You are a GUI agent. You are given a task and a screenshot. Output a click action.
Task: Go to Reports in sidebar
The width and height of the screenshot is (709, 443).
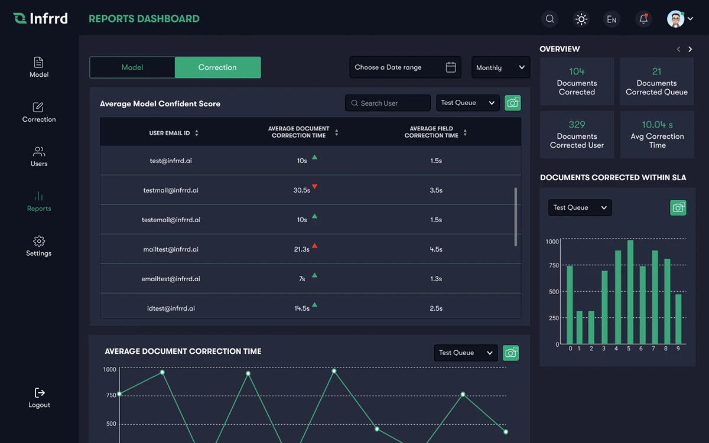39,201
